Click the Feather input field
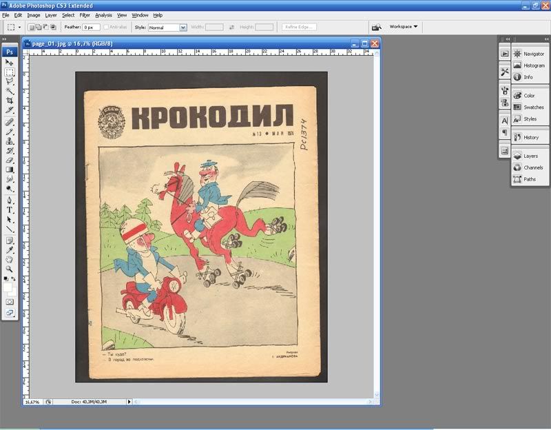Screen dimensions: 551x430 pyautogui.click(x=91, y=27)
